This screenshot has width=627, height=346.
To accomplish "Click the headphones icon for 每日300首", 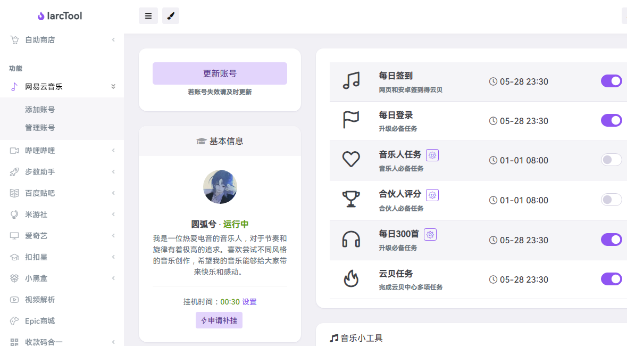I will (351, 240).
